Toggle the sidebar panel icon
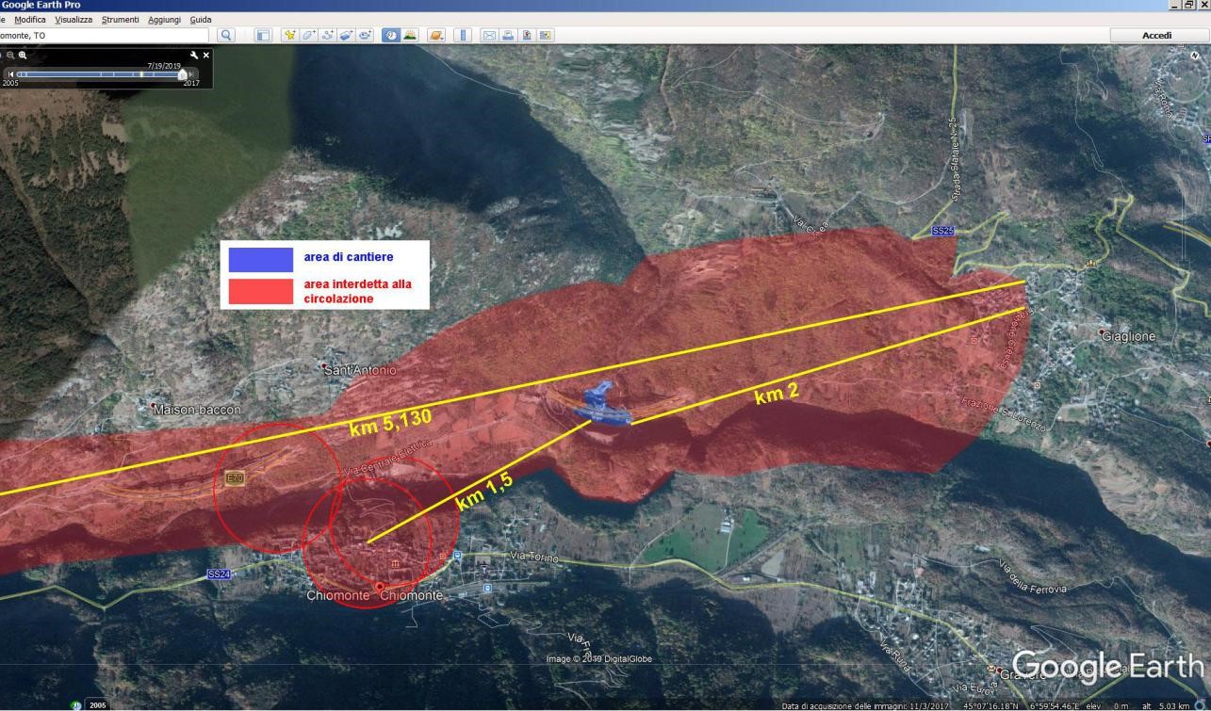The width and height of the screenshot is (1211, 711). 264,35
